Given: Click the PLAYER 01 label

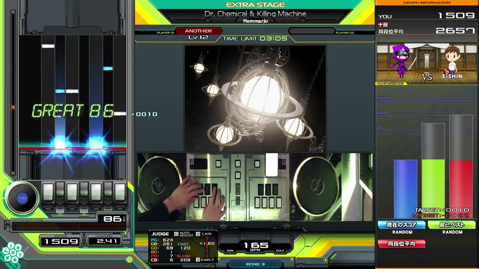Looking at the screenshot, I should [165, 33].
